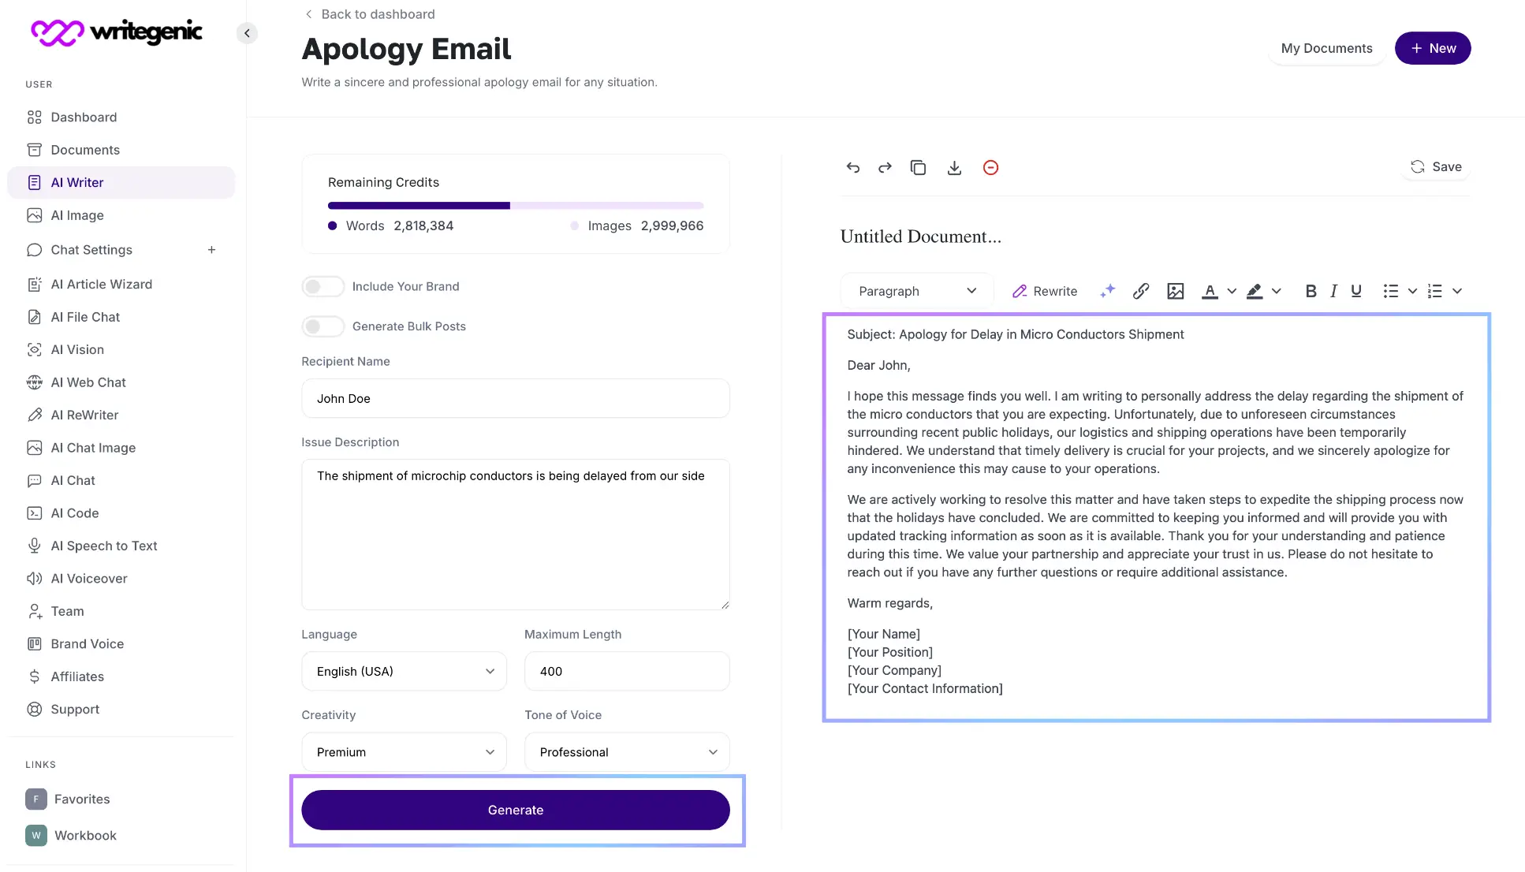Click the hyperlink insert icon
This screenshot has width=1525, height=872.
click(1142, 291)
